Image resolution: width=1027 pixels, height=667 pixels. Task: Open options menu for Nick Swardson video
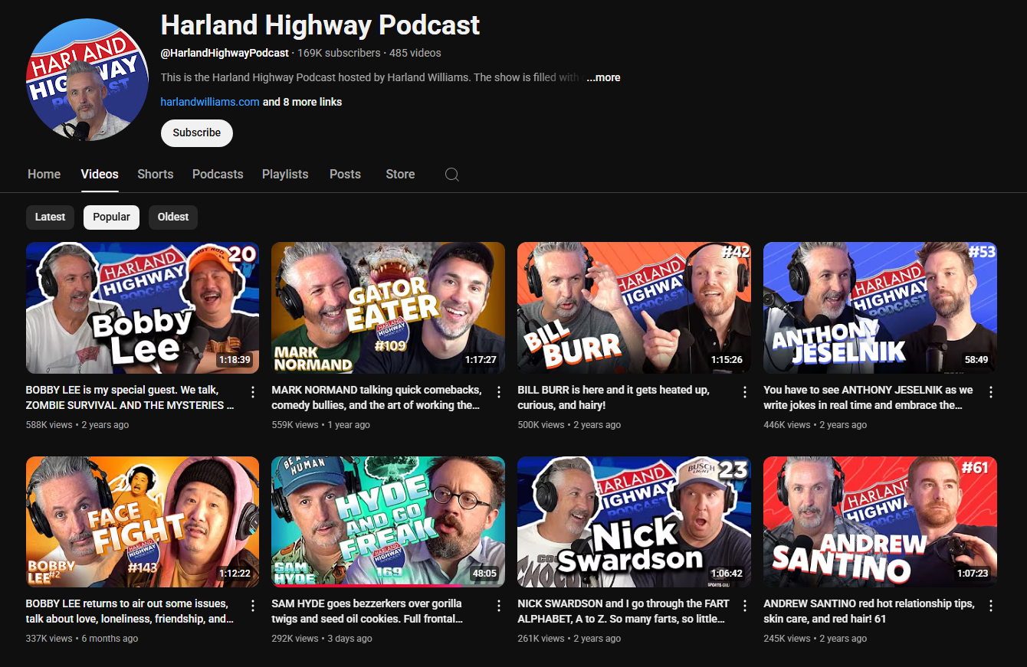pyautogui.click(x=745, y=606)
